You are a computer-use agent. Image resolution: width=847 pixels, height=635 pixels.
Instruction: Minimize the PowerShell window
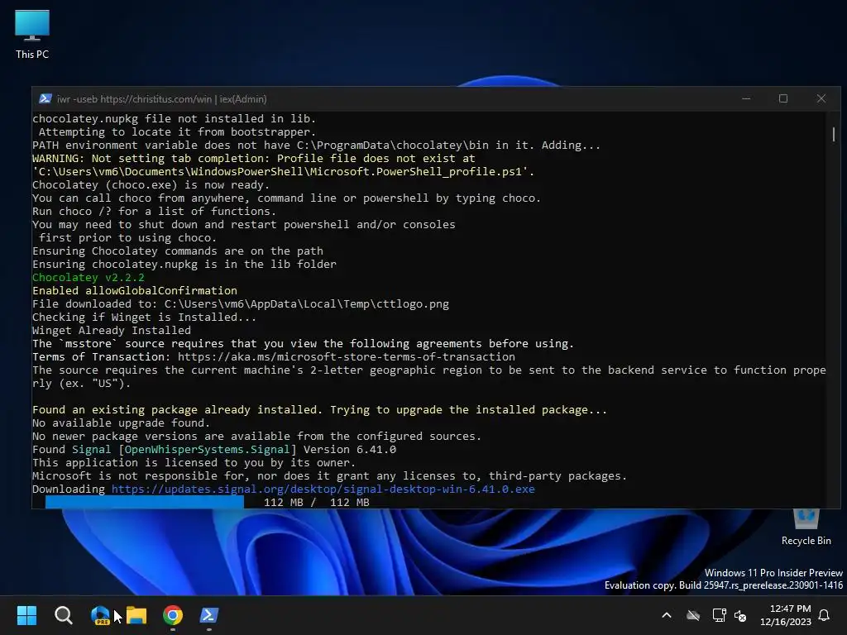tap(746, 99)
